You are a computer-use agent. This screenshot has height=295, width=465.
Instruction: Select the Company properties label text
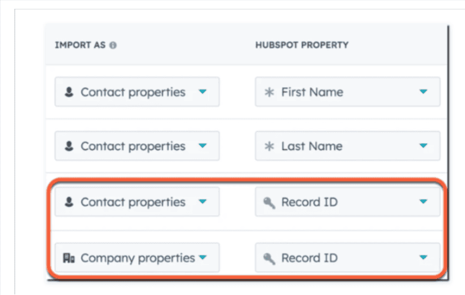click(x=137, y=258)
